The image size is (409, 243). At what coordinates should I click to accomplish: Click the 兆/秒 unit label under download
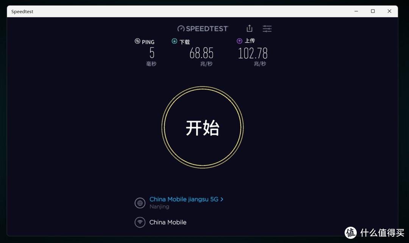pyautogui.click(x=206, y=64)
